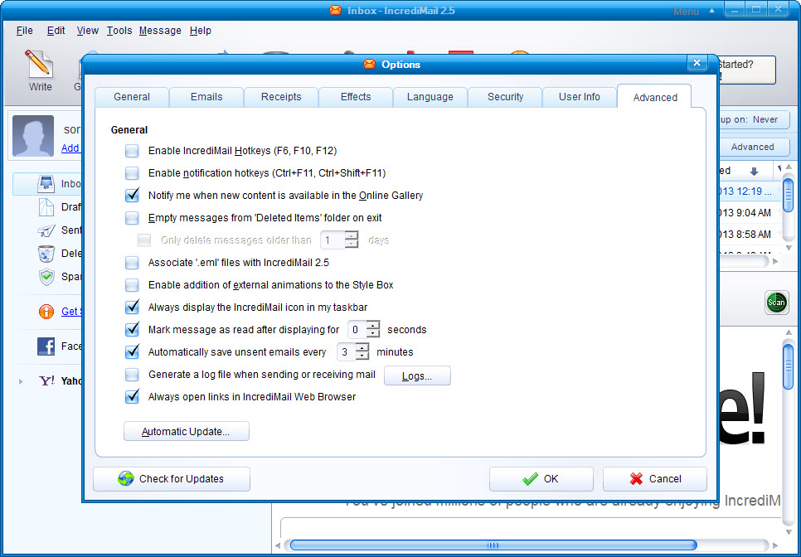Enable addition of external animations checkbox
Image resolution: width=801 pixels, height=557 pixels.
coord(132,285)
